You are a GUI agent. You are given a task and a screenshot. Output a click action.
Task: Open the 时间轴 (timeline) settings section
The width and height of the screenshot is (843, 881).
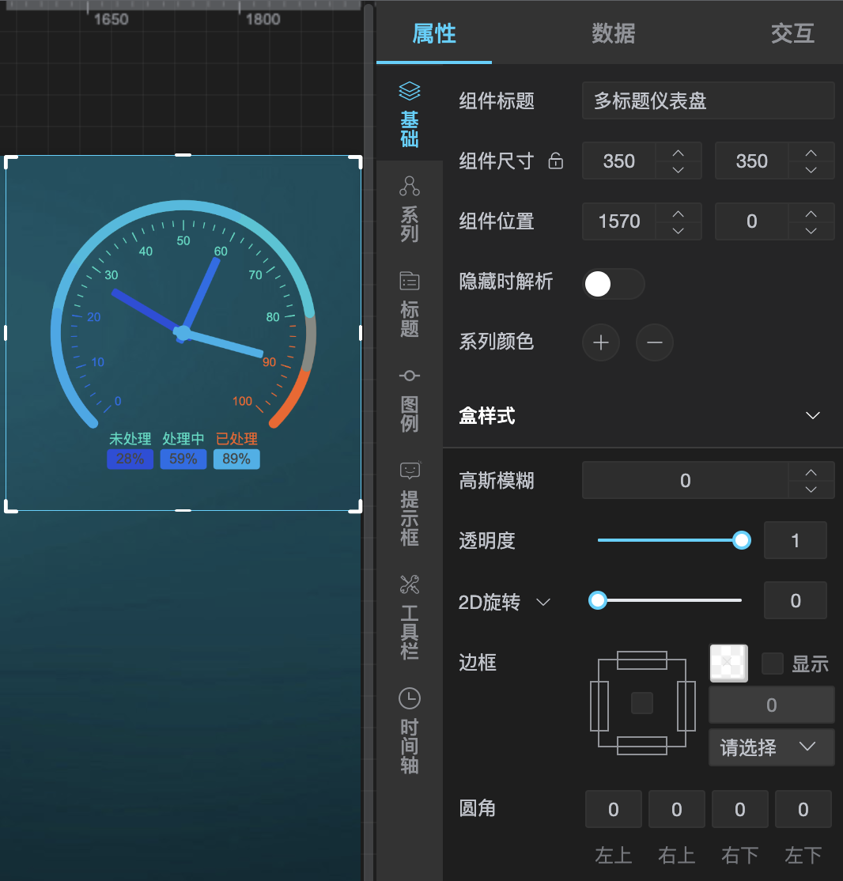click(409, 731)
